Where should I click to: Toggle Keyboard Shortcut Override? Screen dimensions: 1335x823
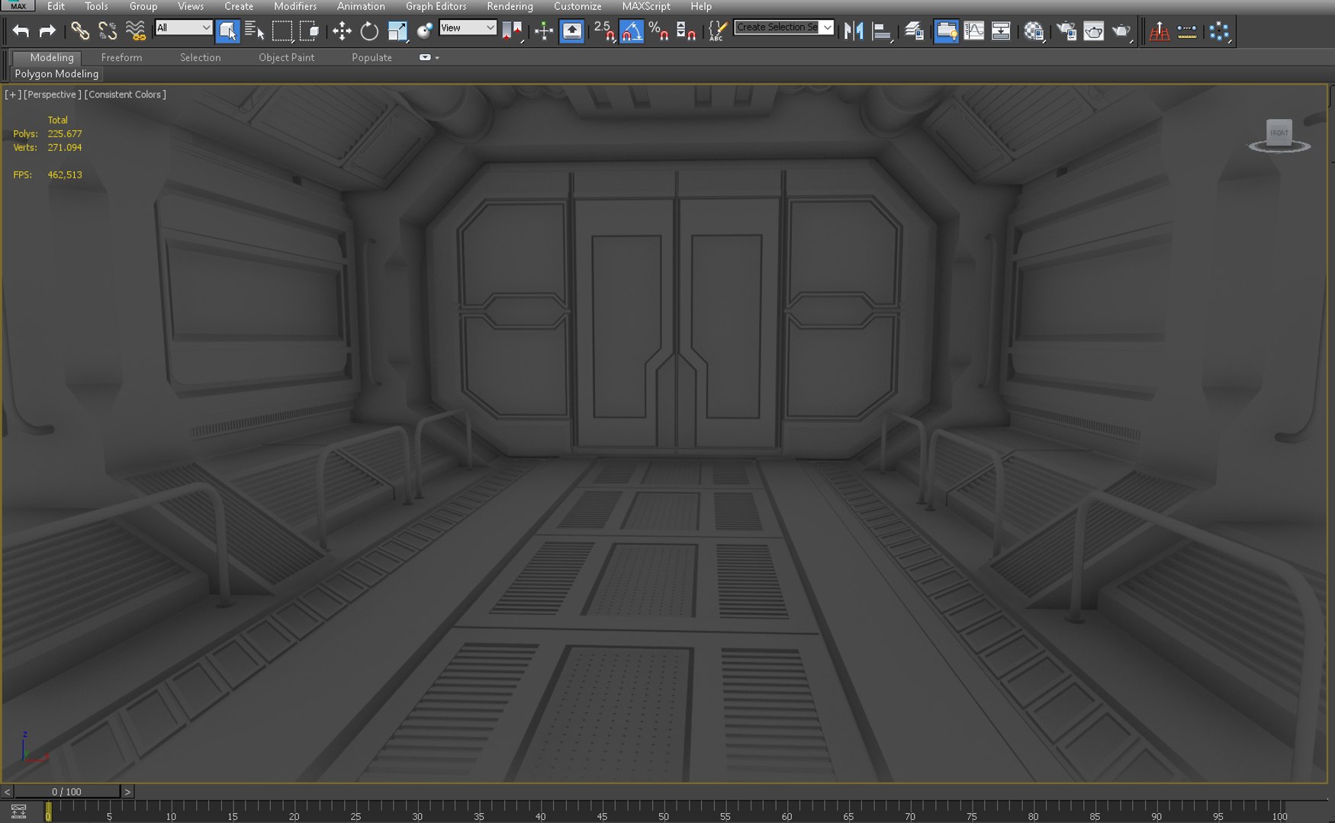pos(572,31)
